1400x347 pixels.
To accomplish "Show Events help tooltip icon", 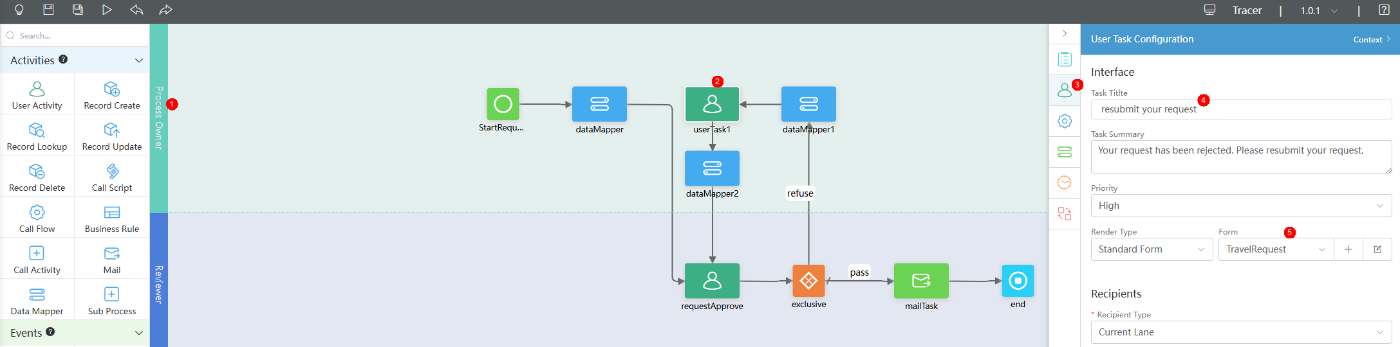I will pyautogui.click(x=50, y=332).
